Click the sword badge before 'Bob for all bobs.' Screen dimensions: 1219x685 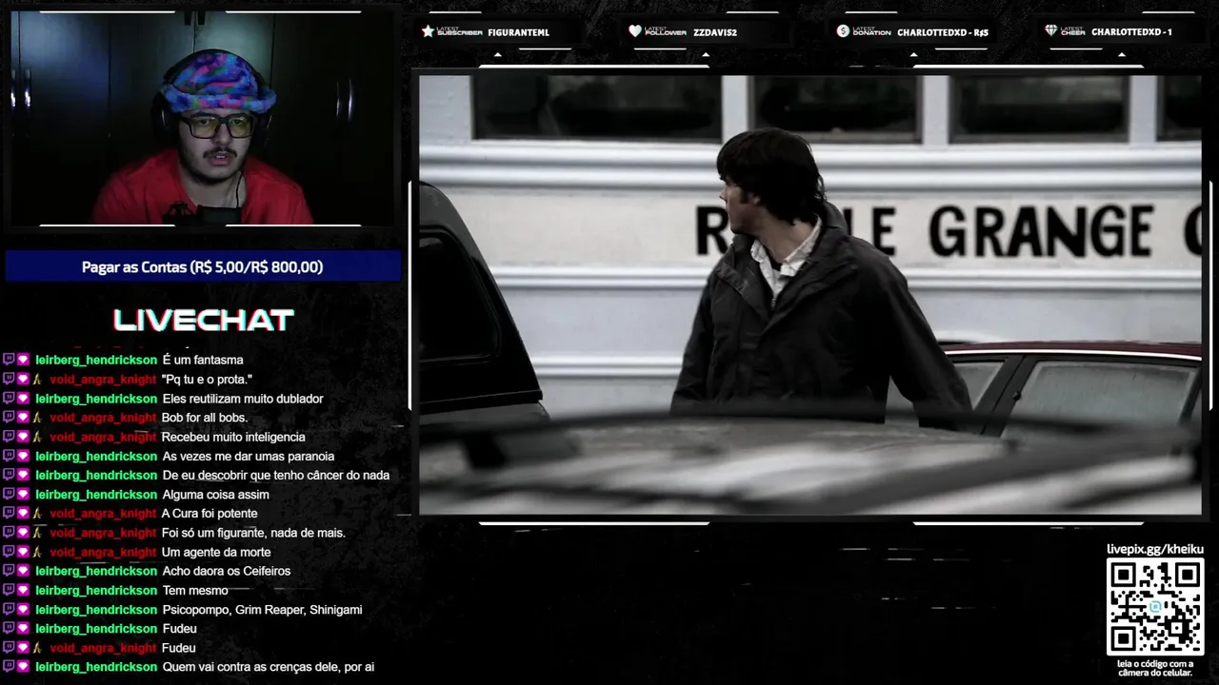37,418
